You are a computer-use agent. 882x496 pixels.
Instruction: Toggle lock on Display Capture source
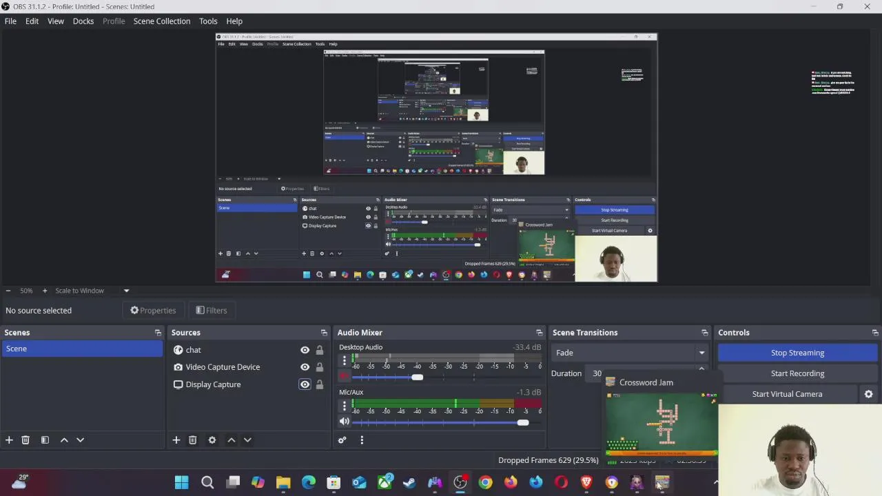coord(320,384)
